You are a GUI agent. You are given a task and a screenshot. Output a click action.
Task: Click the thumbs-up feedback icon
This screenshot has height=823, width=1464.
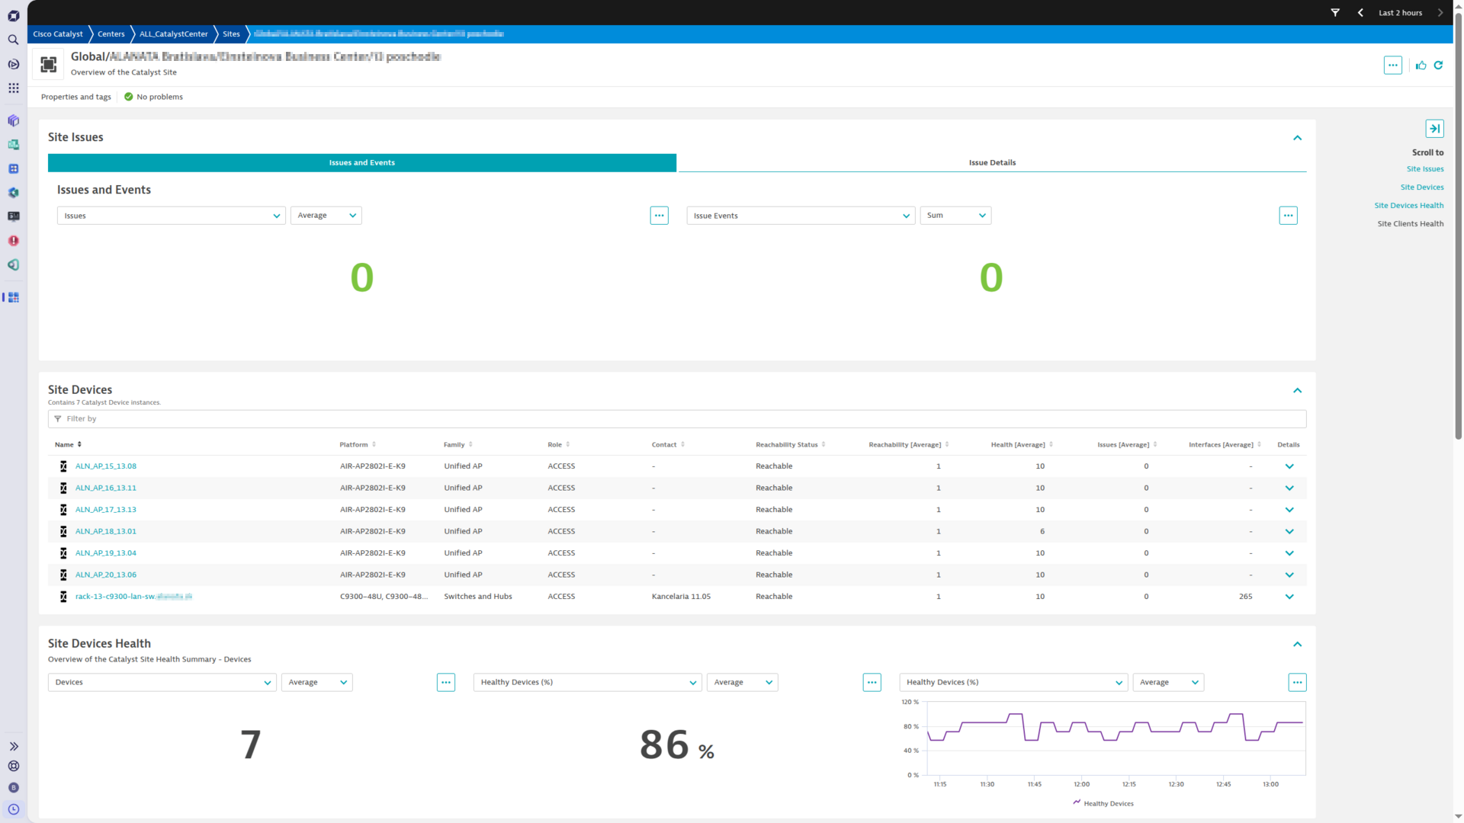(1421, 66)
